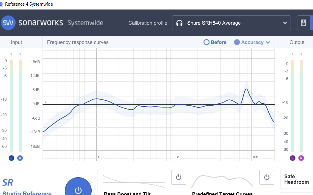Click the SR Studio Reference logo
The height and width of the screenshot is (195, 313).
point(8,183)
